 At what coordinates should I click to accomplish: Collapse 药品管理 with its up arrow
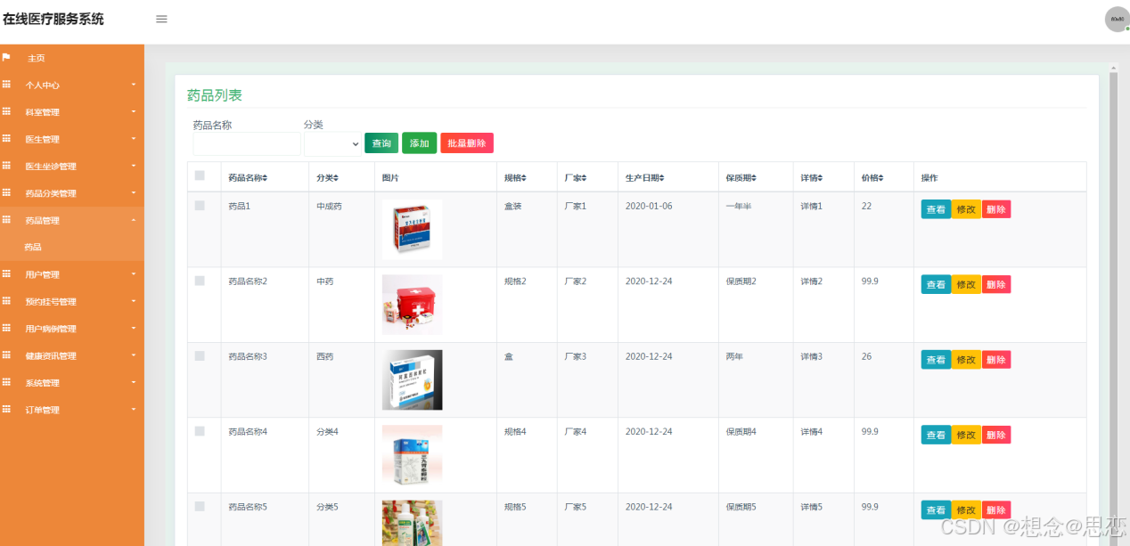[x=134, y=220]
